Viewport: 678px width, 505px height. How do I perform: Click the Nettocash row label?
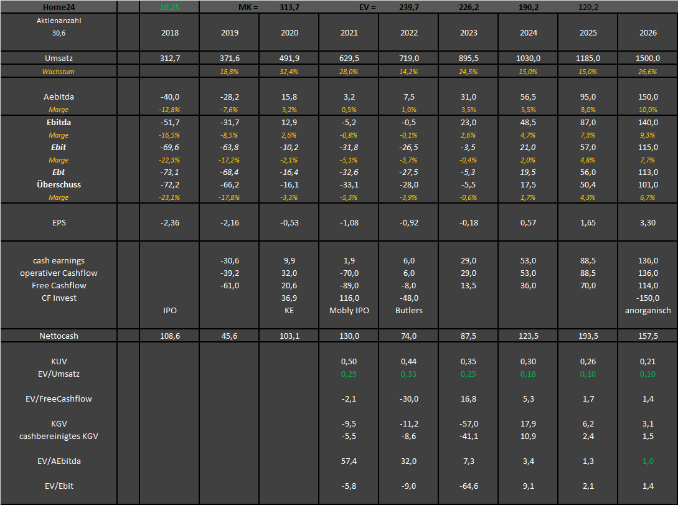pyautogui.click(x=59, y=336)
